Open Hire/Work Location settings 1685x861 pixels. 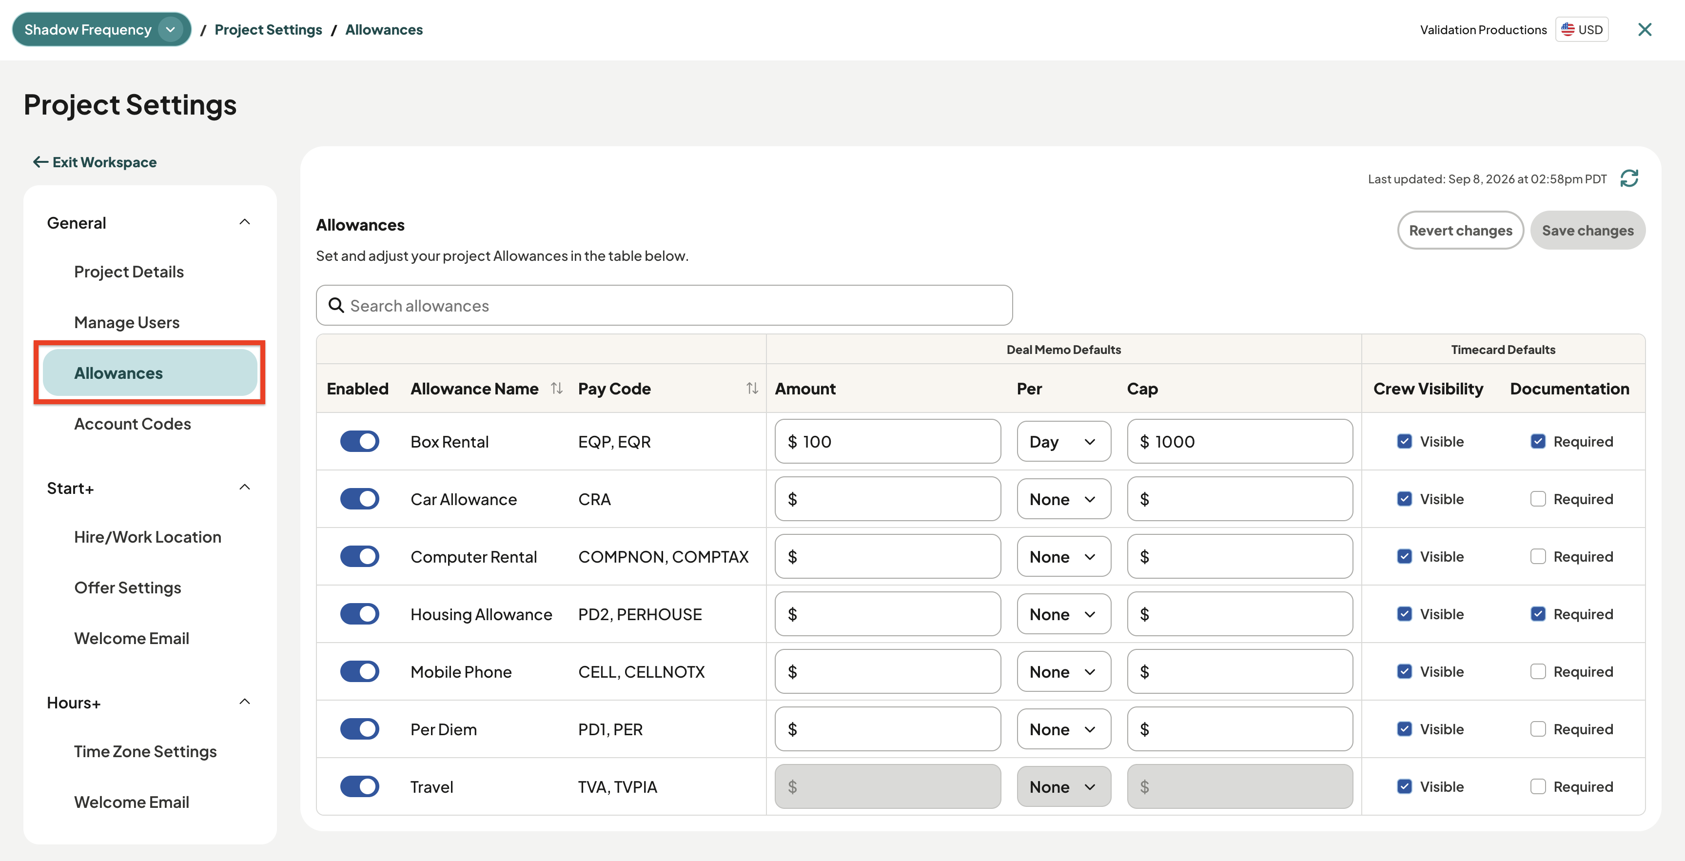[x=148, y=536]
